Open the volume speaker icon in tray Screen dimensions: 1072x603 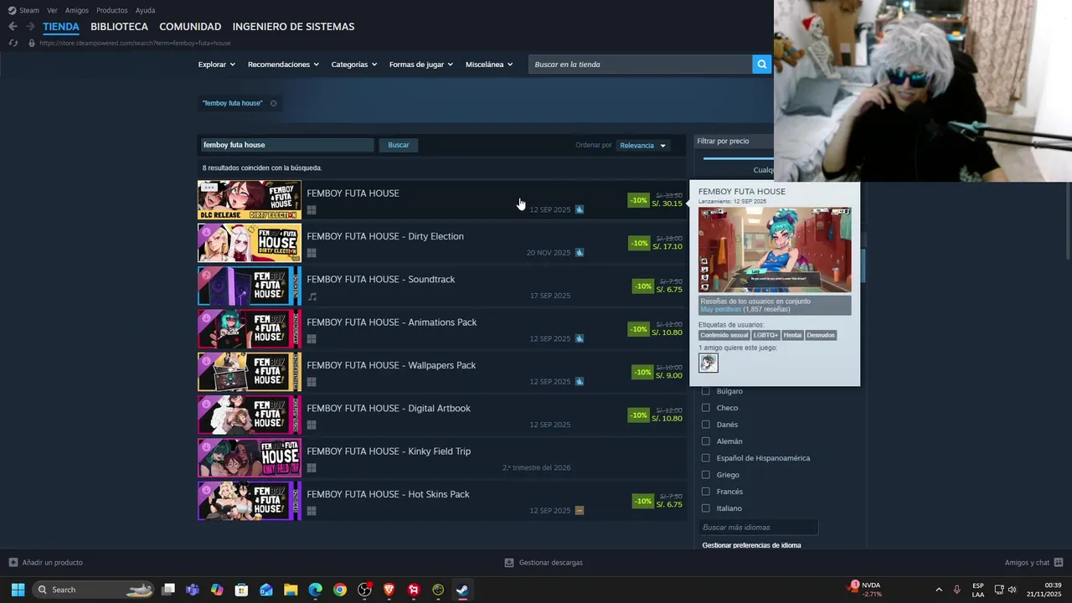coord(1012,590)
